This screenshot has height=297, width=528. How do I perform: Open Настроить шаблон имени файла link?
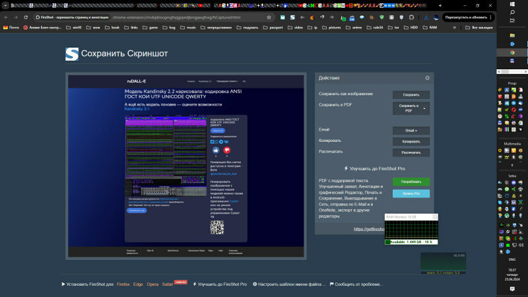click(x=289, y=284)
